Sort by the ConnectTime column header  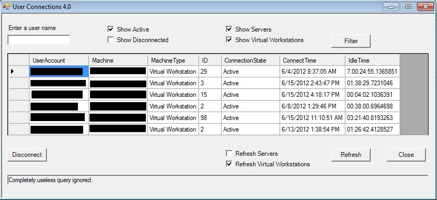(x=312, y=60)
